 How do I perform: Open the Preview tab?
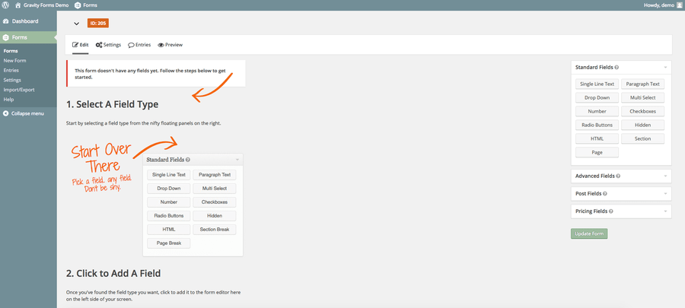point(170,45)
